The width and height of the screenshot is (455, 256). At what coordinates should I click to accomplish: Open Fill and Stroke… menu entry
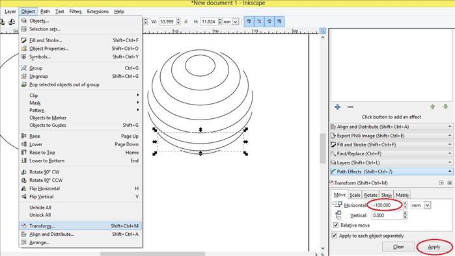(81, 40)
